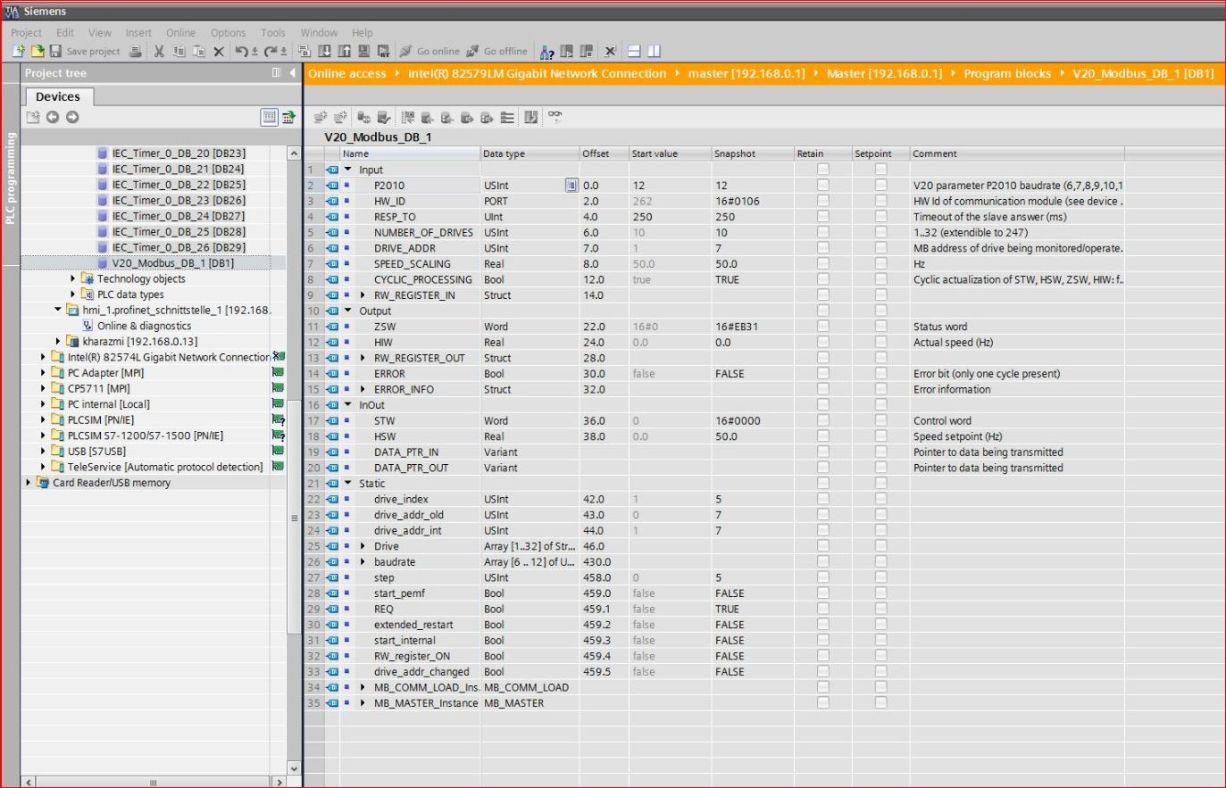Expand the RW_REGISTER_IN struct
Viewport: 1226px width, 788px height.
(363, 295)
